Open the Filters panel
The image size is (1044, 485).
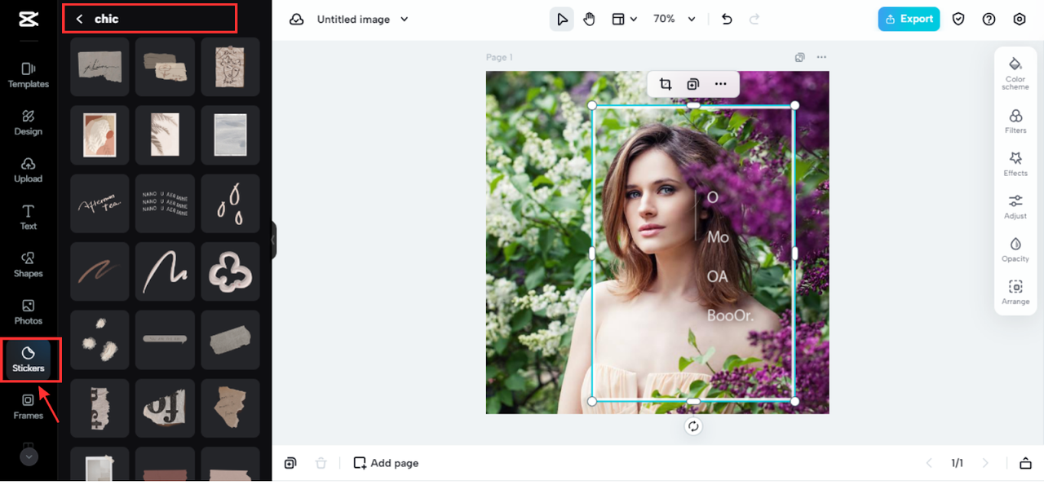pyautogui.click(x=1015, y=121)
